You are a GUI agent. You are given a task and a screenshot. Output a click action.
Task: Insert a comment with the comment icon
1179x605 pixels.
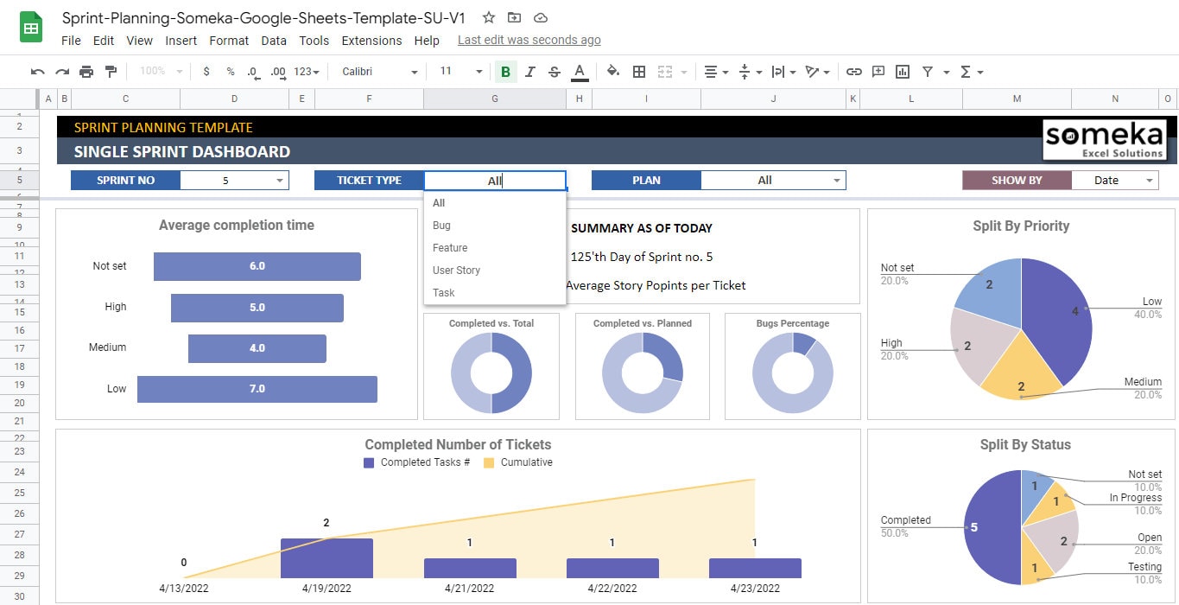click(878, 72)
